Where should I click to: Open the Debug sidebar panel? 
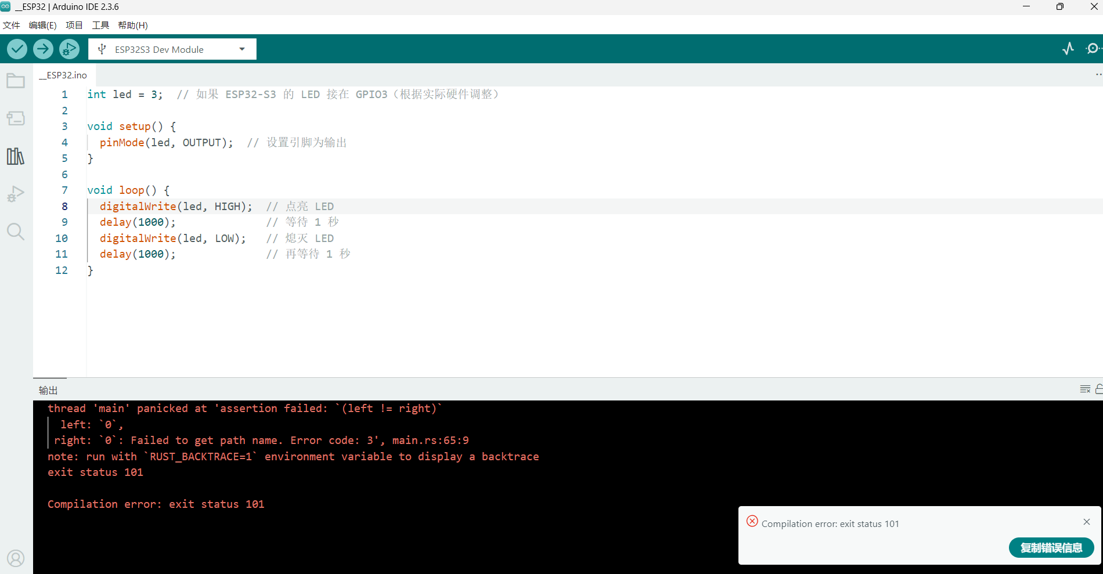click(16, 194)
